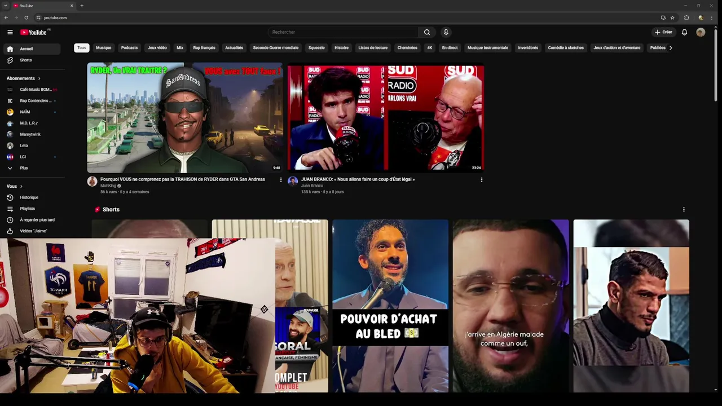This screenshot has height=406, width=722.
Task: Open a new browser tab
Action: point(82,6)
